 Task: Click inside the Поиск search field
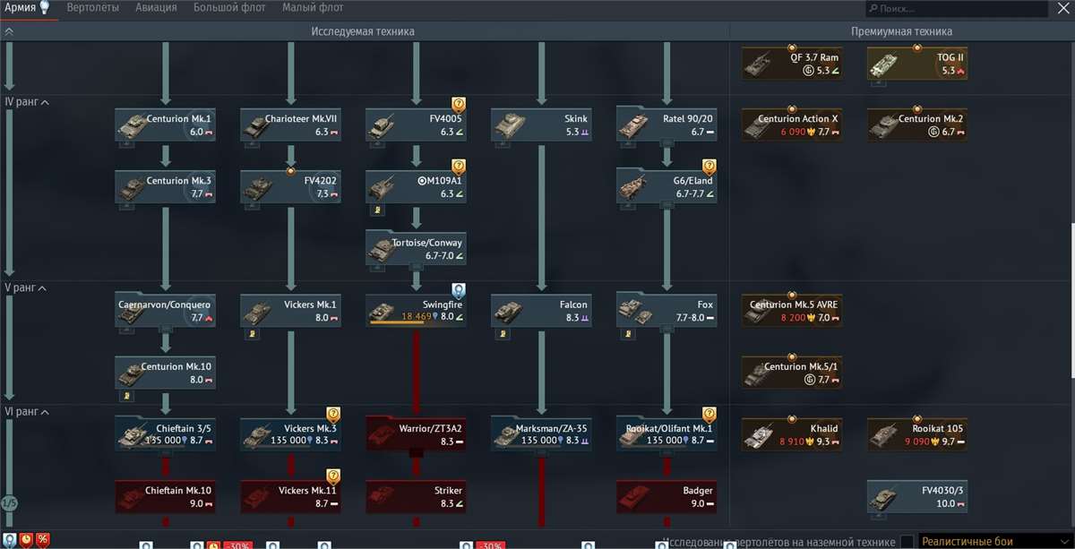pos(950,7)
